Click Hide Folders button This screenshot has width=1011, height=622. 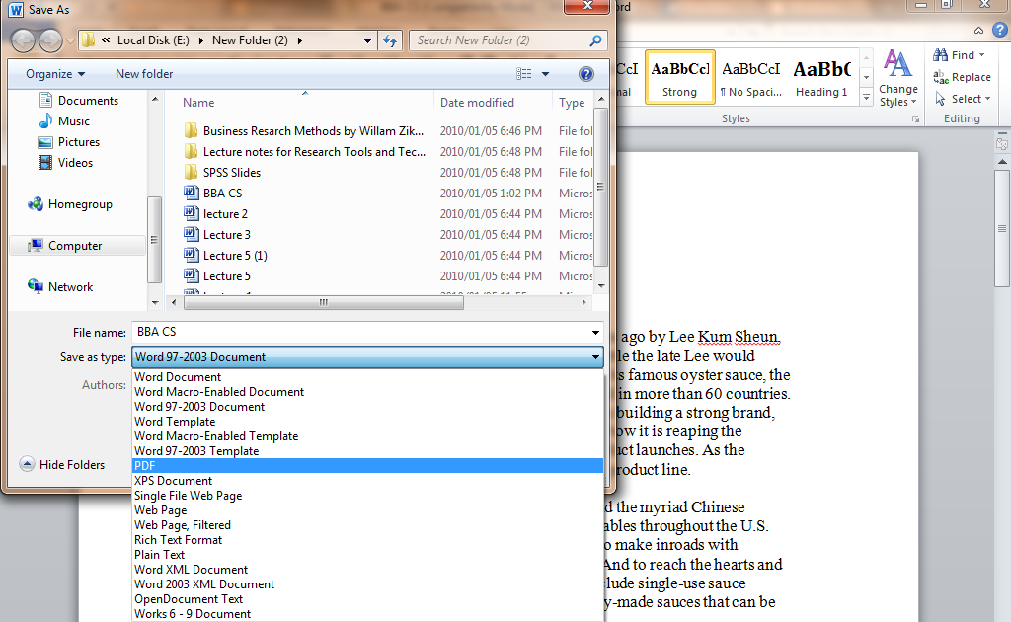click(x=62, y=465)
